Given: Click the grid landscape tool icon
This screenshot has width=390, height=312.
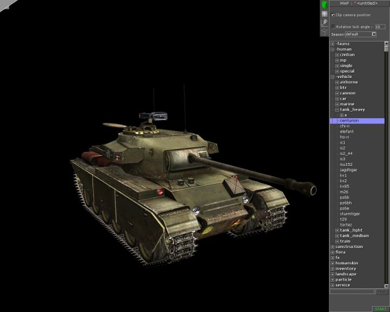Looking at the screenshot, I should click(325, 14).
